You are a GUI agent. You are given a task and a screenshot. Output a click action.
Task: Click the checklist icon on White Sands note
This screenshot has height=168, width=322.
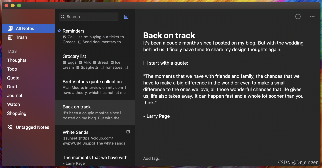pos(128,132)
